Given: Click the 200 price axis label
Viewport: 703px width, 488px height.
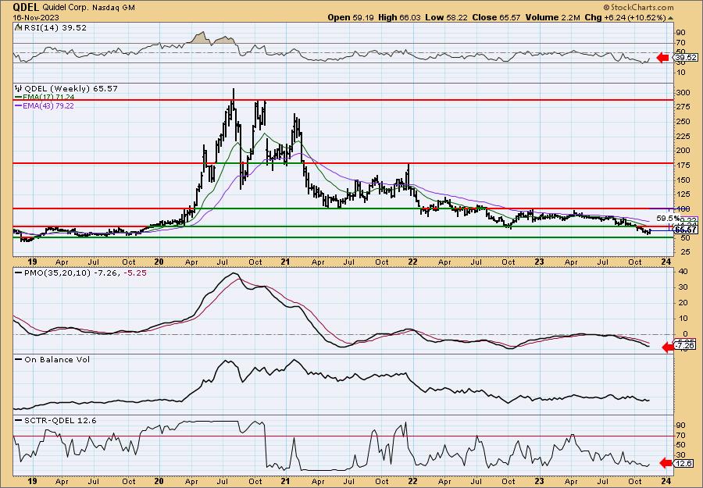Looking at the screenshot, I should point(683,151).
